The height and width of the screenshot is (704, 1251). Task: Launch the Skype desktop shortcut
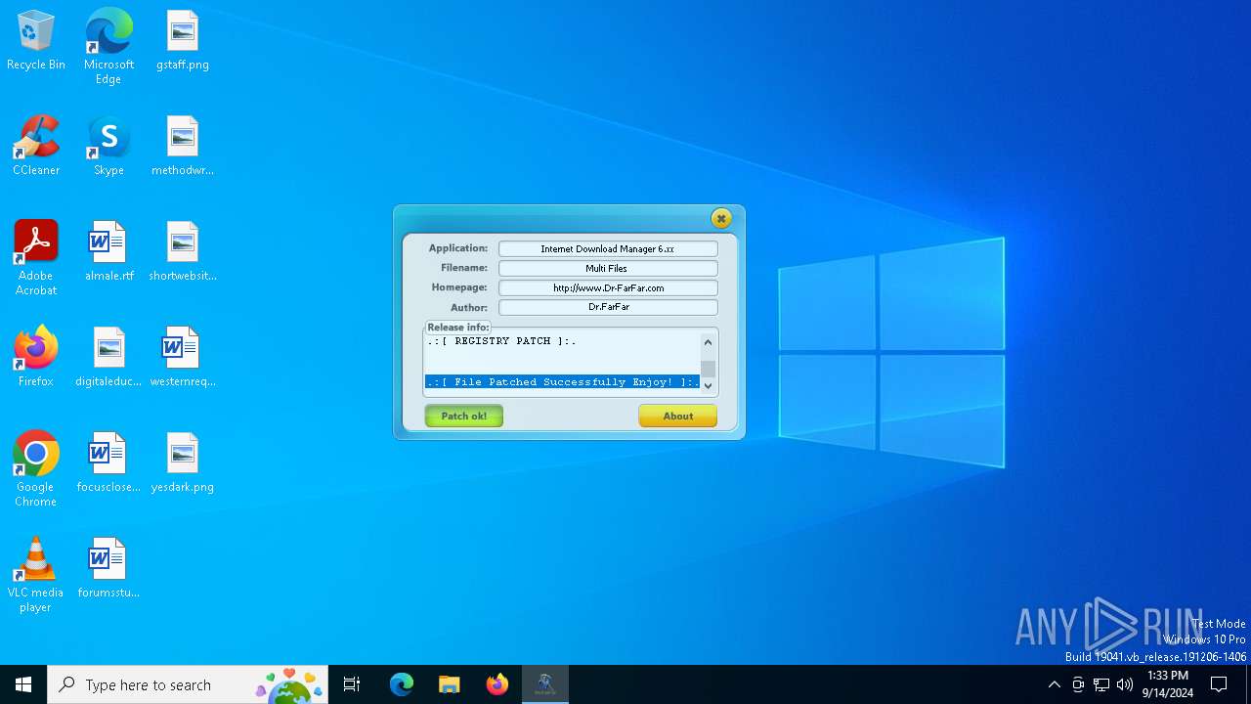pyautogui.click(x=108, y=147)
